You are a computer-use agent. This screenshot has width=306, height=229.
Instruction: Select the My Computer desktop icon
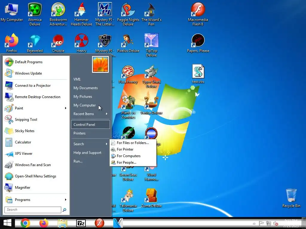coord(12,12)
